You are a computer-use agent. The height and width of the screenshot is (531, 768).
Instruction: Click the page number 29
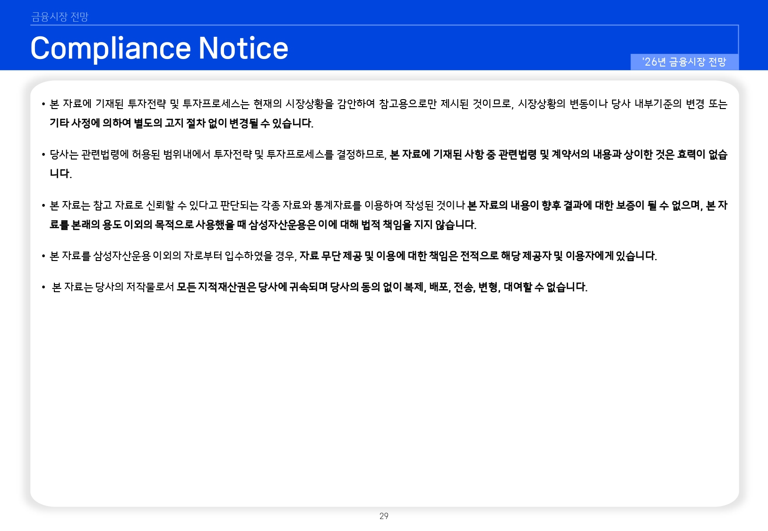(384, 516)
